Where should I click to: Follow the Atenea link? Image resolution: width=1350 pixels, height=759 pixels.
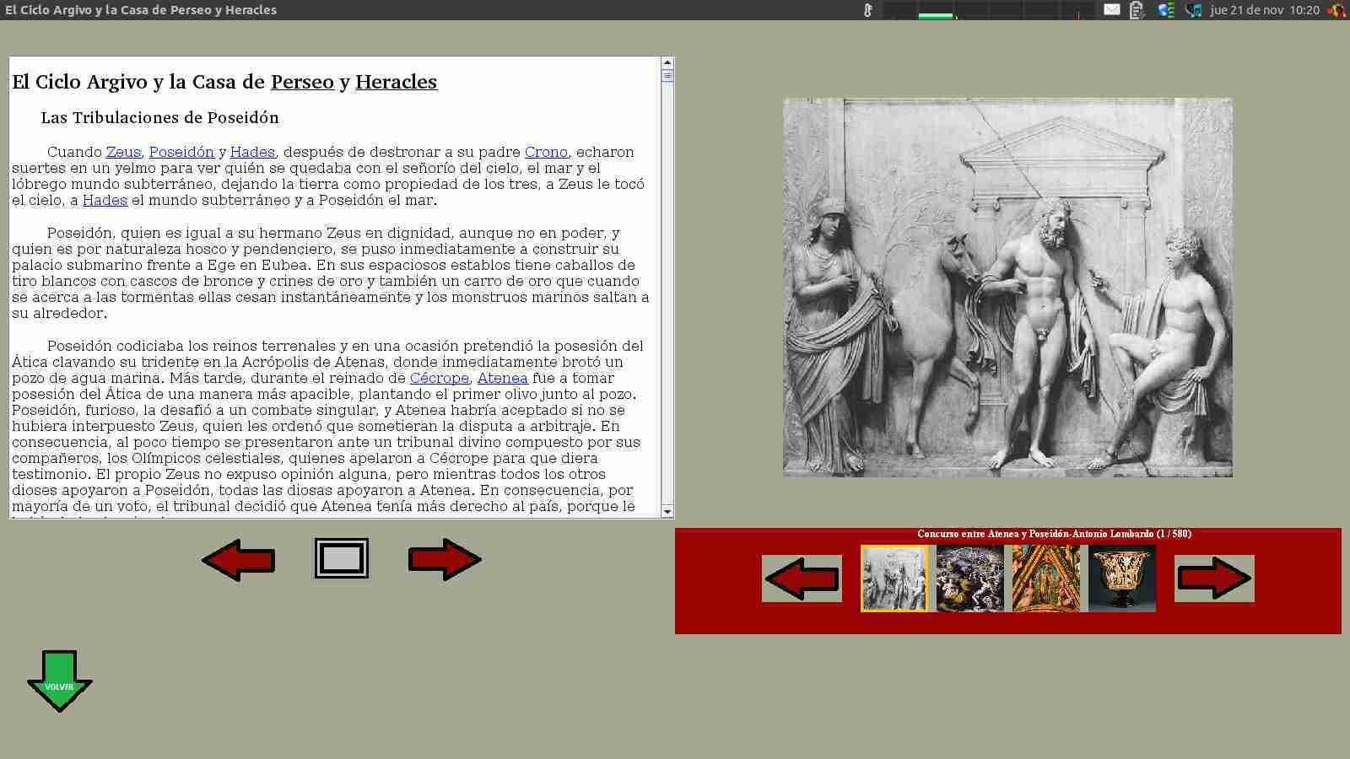click(502, 378)
